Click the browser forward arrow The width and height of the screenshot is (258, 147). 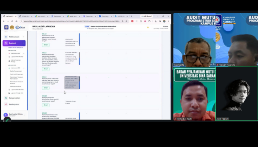pyautogui.click(x=8, y=21)
